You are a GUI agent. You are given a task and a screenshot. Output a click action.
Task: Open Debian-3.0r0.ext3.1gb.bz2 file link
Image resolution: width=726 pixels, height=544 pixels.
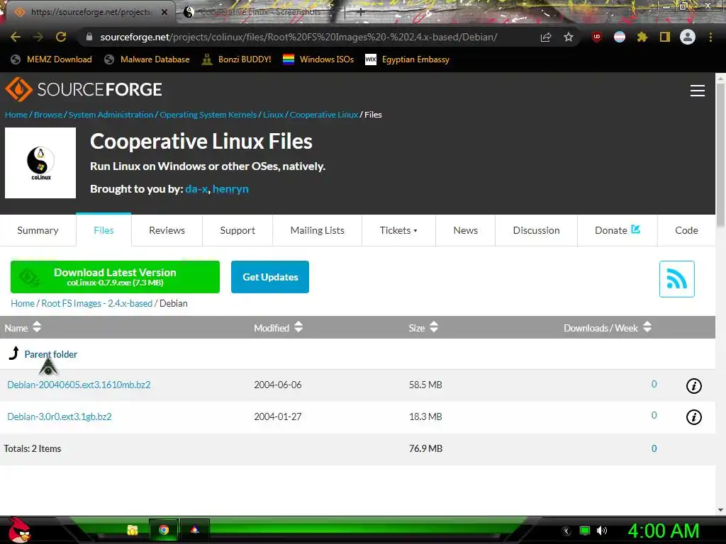[x=60, y=416]
